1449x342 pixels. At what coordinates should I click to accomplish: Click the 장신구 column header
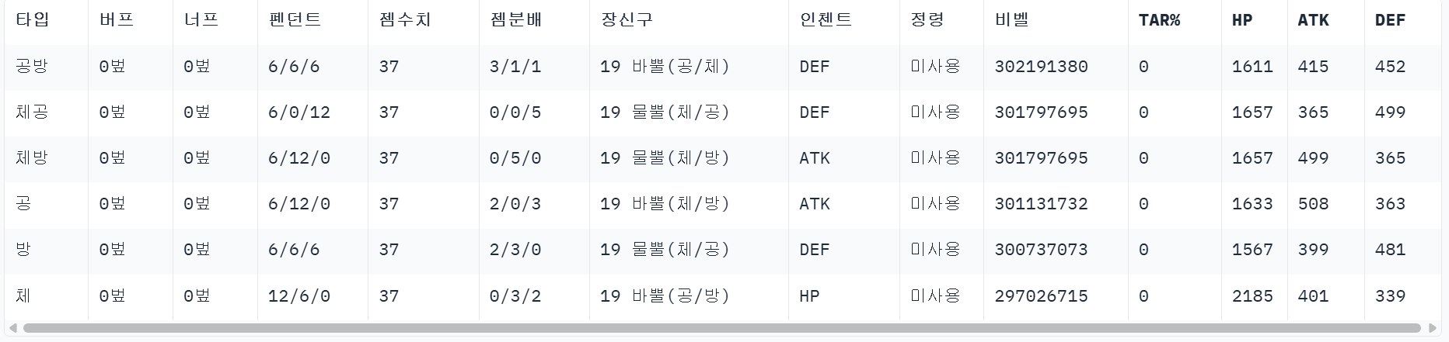(627, 20)
